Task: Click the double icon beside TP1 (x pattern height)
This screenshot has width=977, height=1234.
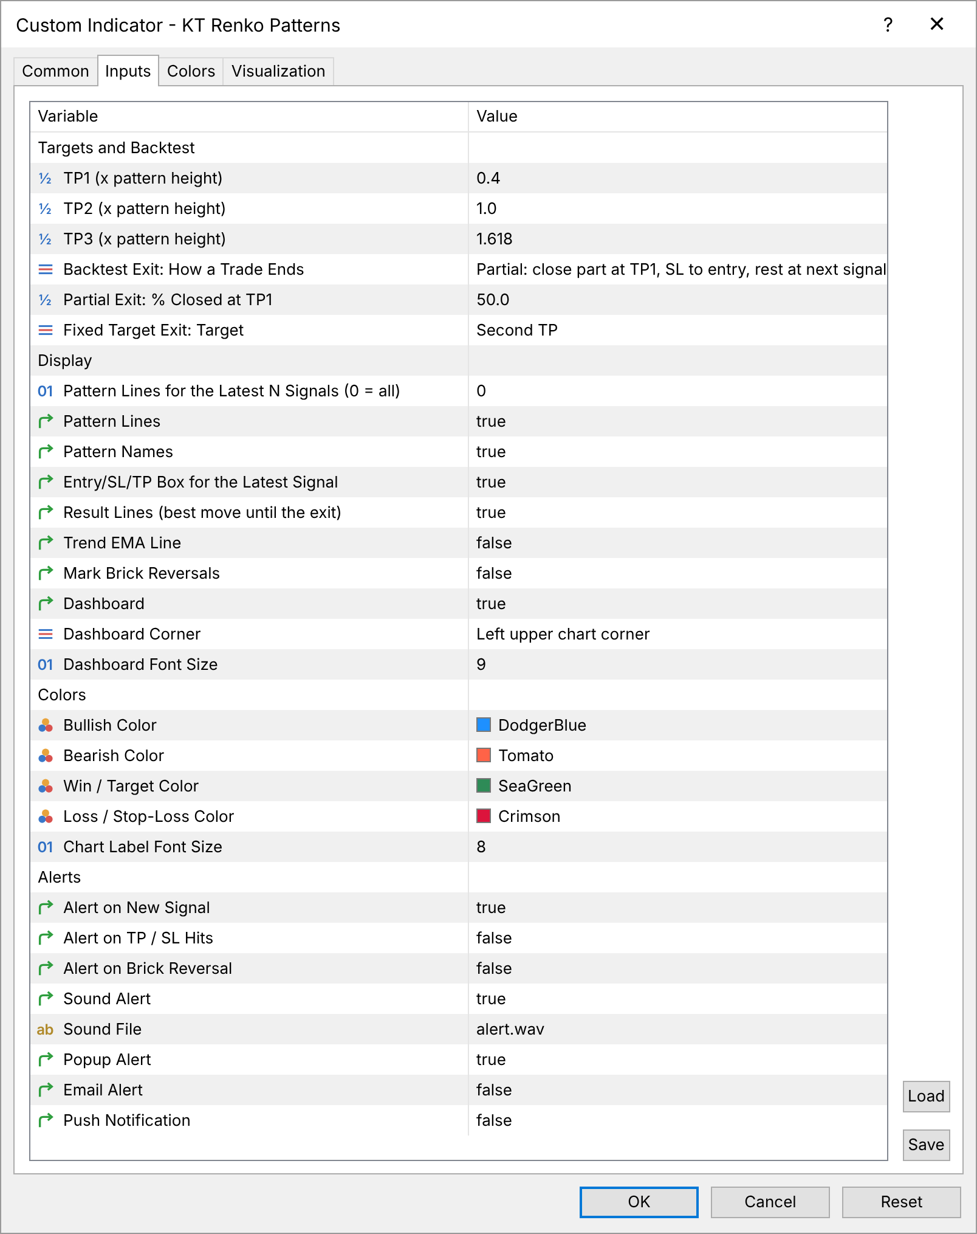Action: coord(46,179)
